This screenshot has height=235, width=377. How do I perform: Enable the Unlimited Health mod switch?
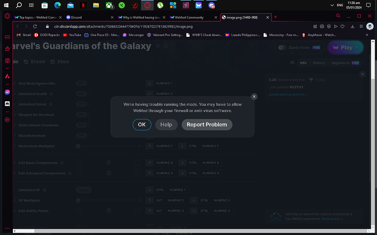click(x=81, y=94)
